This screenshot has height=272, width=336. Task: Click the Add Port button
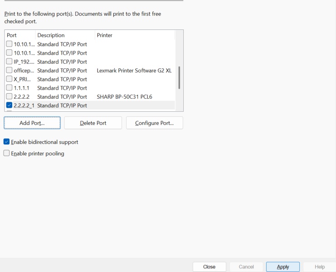coord(32,123)
